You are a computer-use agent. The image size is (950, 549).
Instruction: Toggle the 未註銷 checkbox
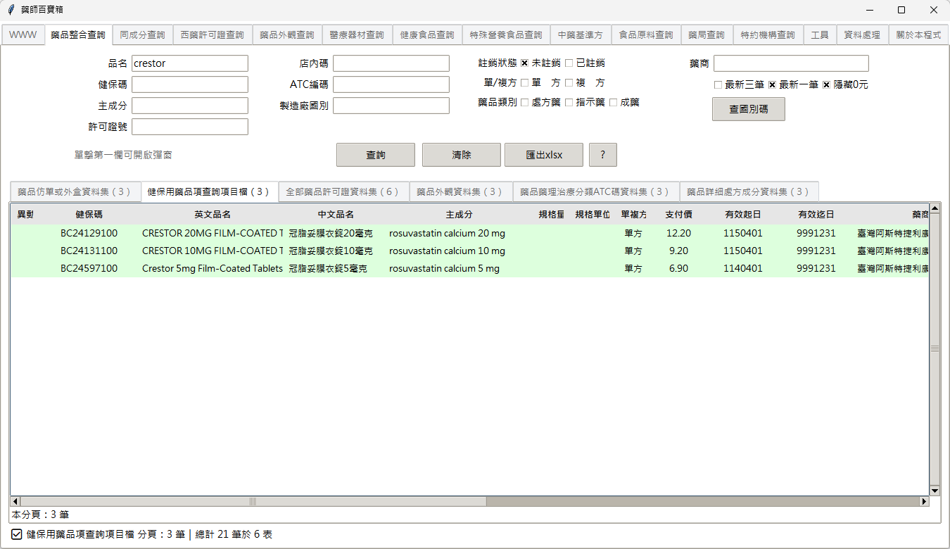[524, 63]
